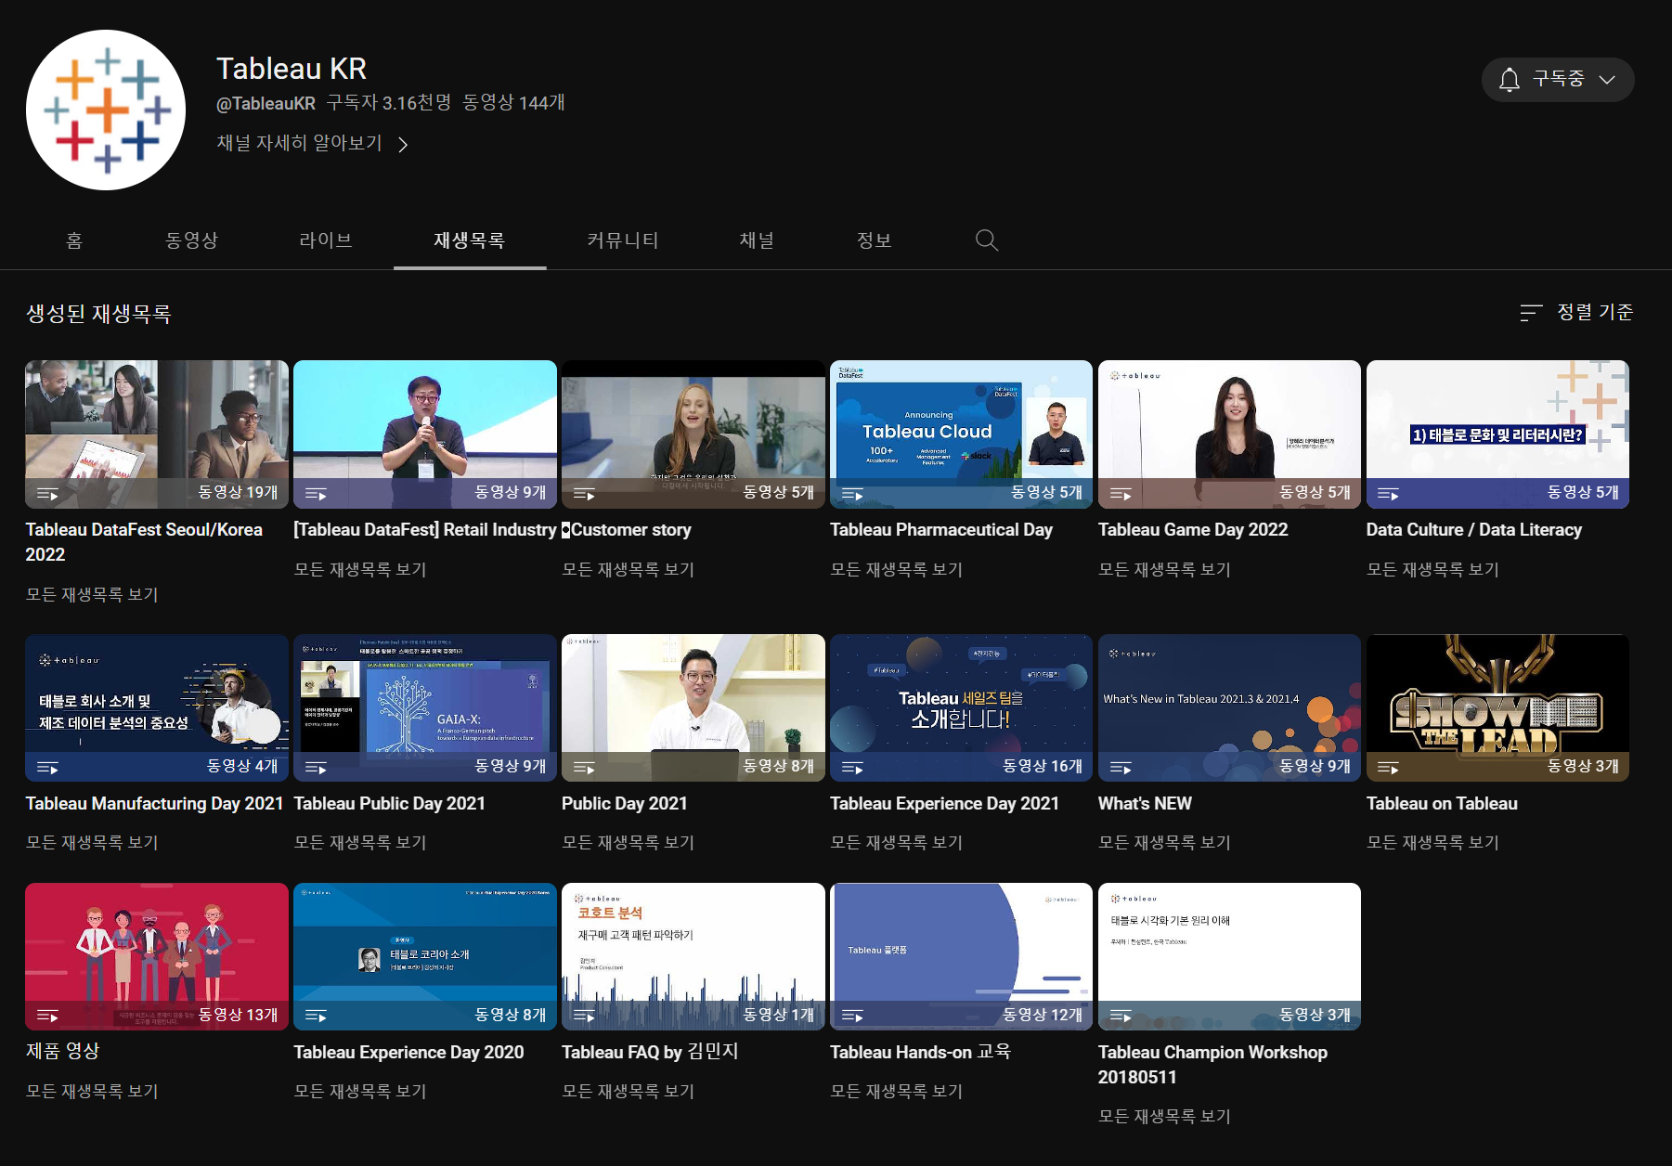
Task: View full playlist under Tableau Hands-on 교육
Action: (896, 1092)
